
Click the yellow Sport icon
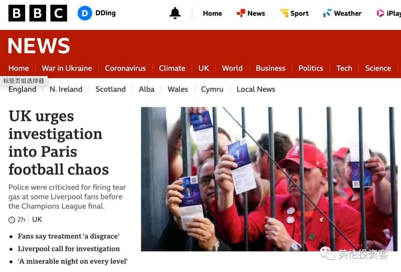pyautogui.click(x=284, y=13)
